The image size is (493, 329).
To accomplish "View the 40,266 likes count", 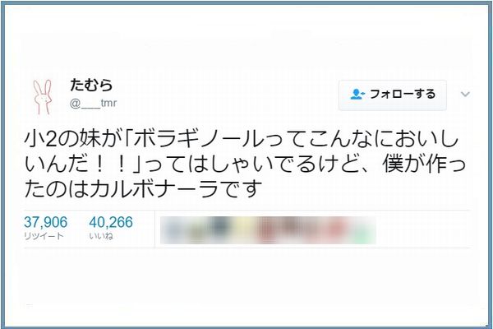I will (111, 222).
